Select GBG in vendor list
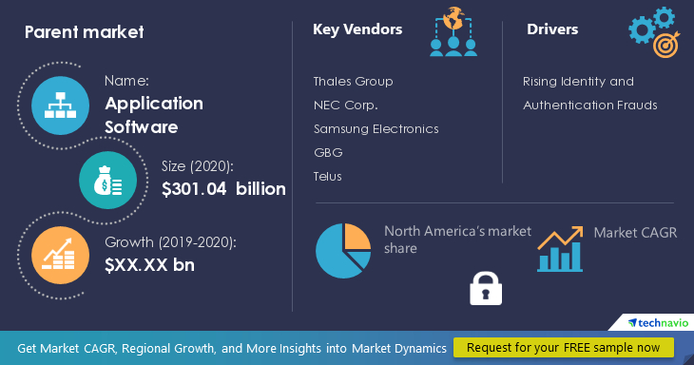This screenshot has height=365, width=694. pos(328,153)
